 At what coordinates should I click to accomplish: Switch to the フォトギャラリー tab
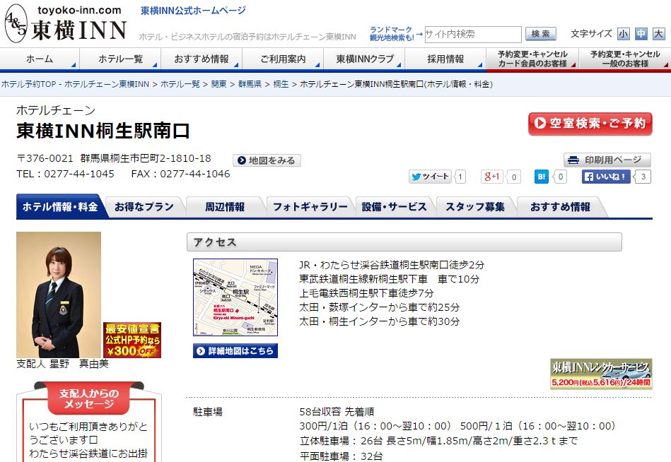tap(310, 207)
